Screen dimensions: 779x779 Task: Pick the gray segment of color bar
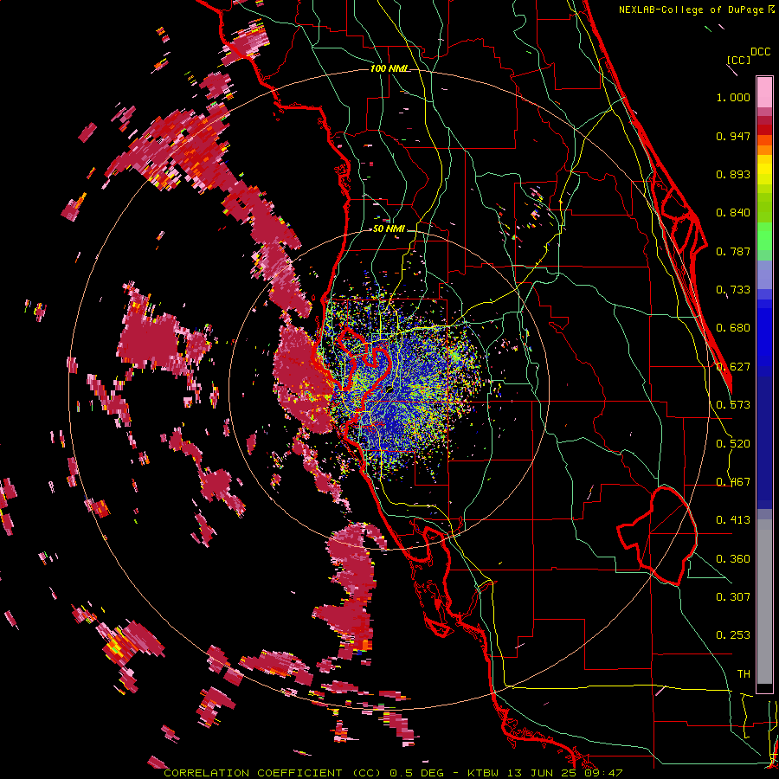tap(764, 602)
